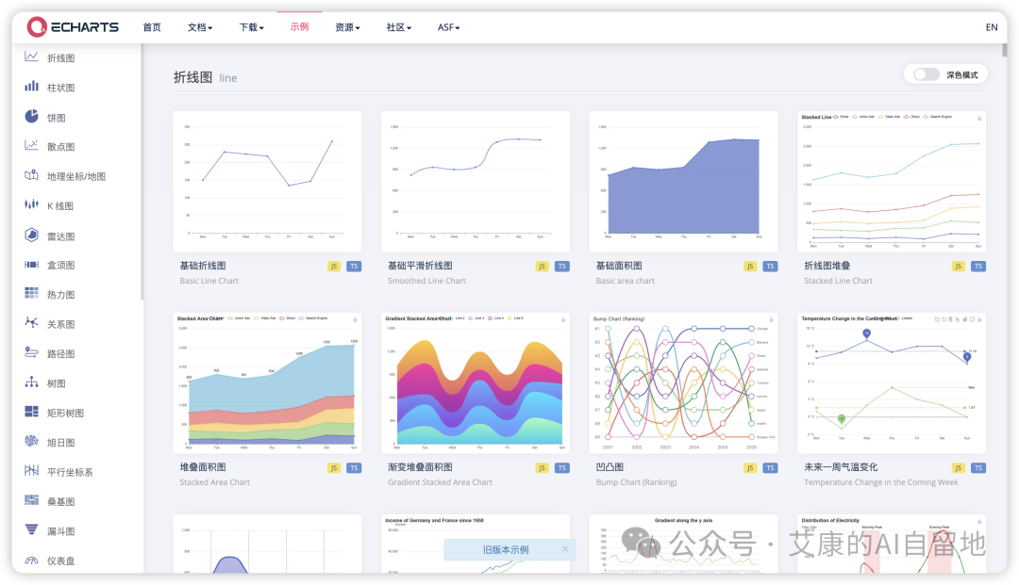Expand the 社区 dropdown menu
This screenshot has width=1019, height=585.
(398, 27)
